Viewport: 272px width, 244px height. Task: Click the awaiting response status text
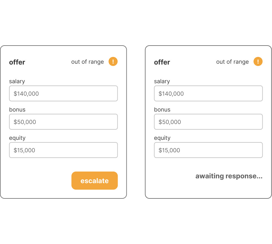click(229, 176)
